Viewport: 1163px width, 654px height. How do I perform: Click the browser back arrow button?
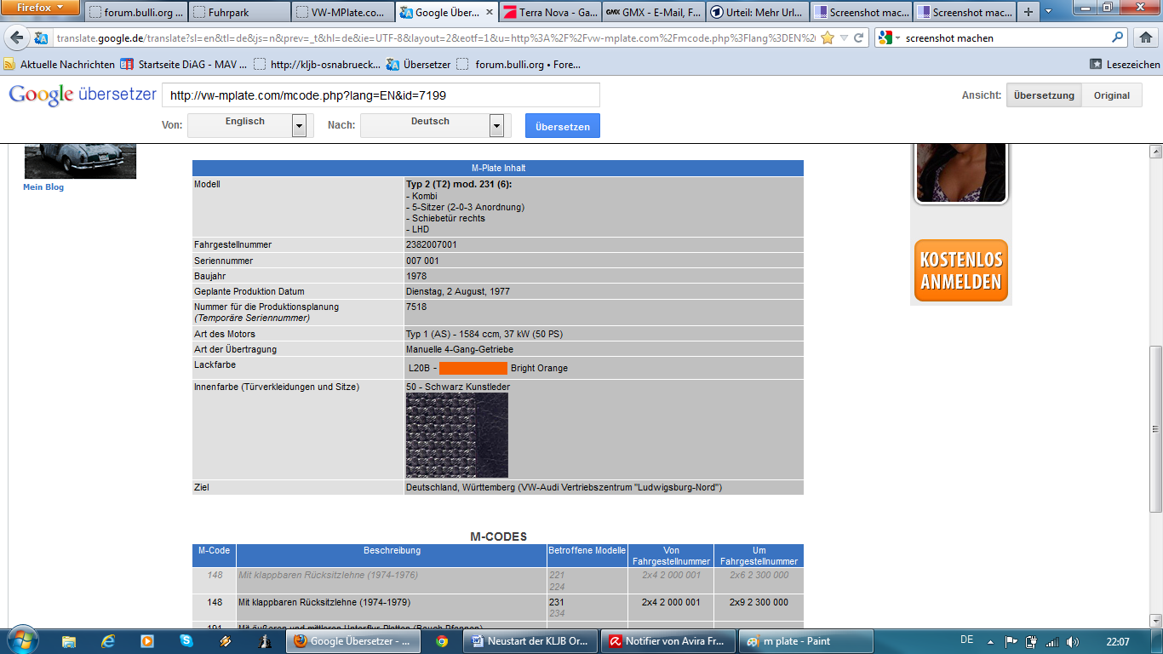tap(17, 38)
